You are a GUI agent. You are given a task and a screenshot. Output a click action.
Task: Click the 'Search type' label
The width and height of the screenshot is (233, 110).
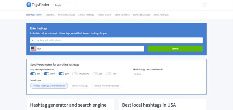coord(36,81)
